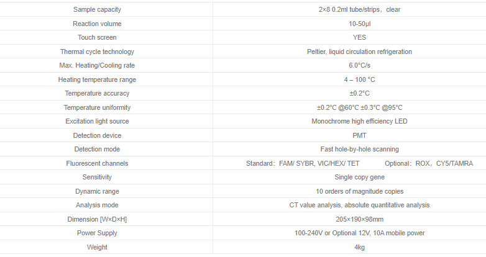This screenshot has width=486, height=257.
Task: Select the '205×190×98mm' dimension value
Action: 359,219
